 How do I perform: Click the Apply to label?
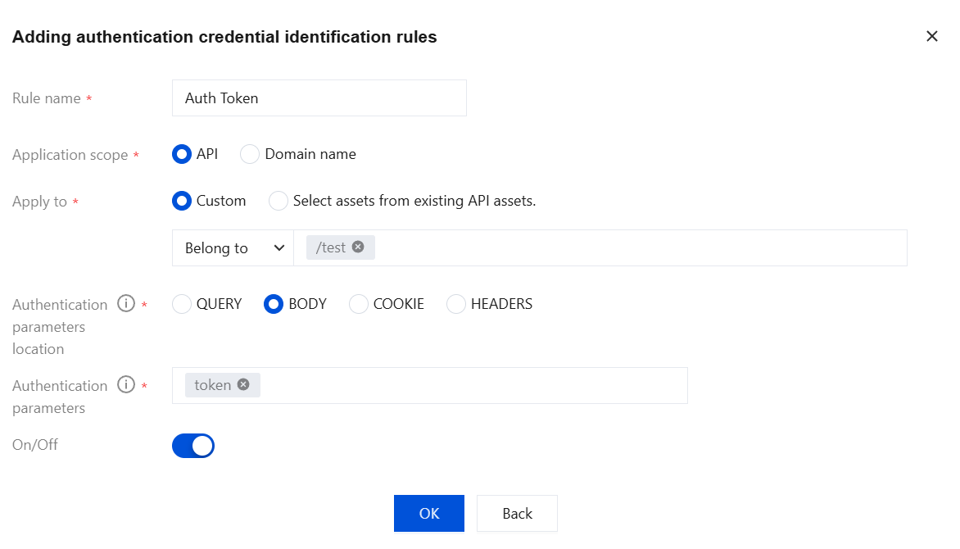40,202
